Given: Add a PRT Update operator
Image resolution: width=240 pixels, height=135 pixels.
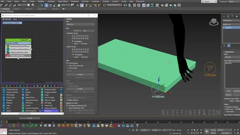Looking at the screenshot, I should pos(9,95).
